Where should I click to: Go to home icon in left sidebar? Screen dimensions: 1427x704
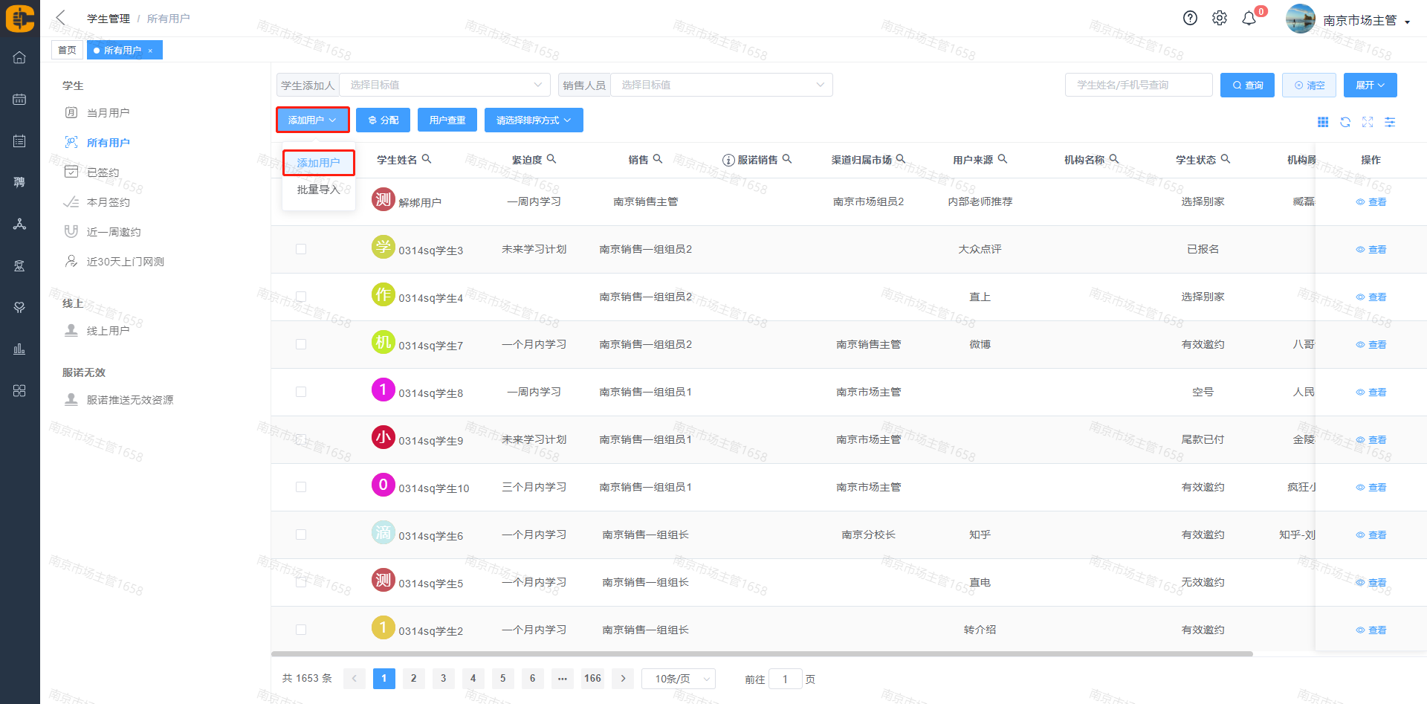19,57
